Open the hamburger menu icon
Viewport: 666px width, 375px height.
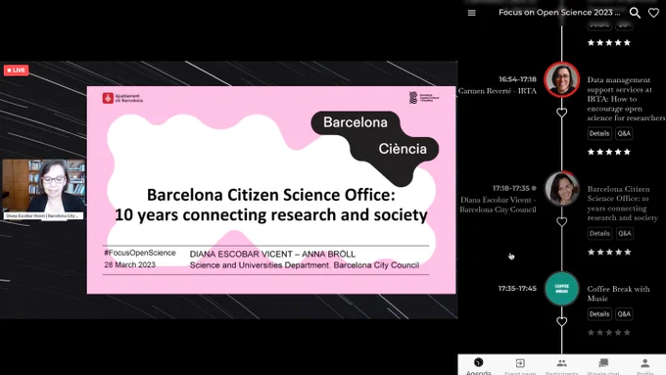pyautogui.click(x=471, y=13)
